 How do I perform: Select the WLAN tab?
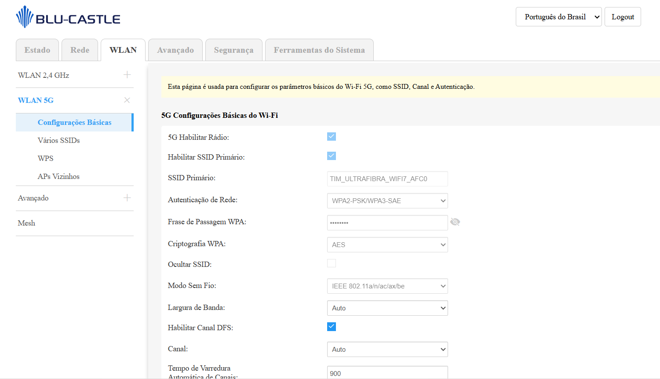coord(123,50)
